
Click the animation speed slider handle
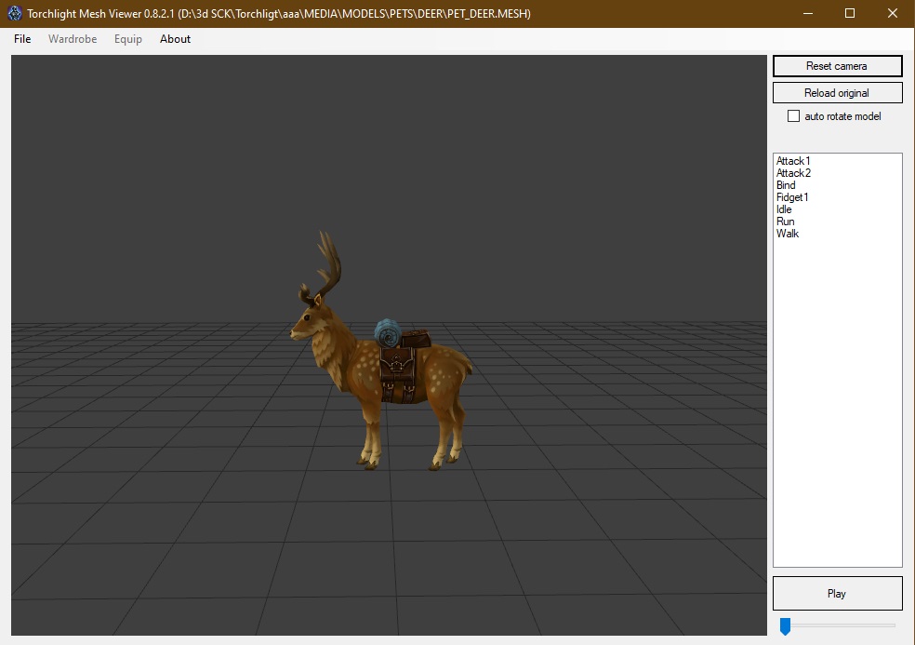point(786,626)
